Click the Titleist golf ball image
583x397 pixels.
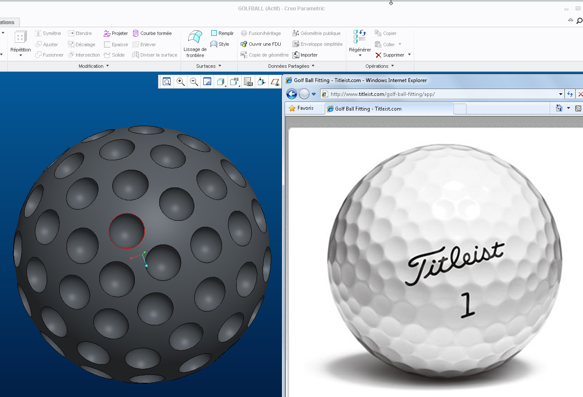click(445, 261)
